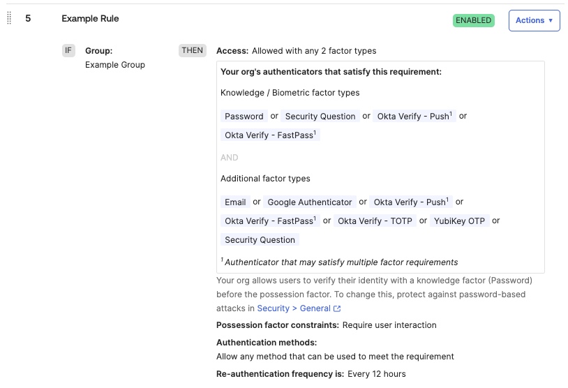
Task: Click the IF condition badge
Action: click(x=68, y=50)
